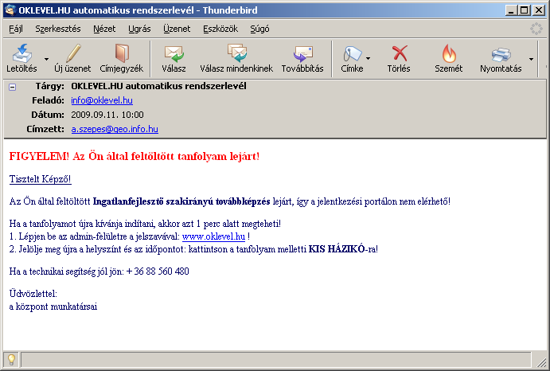Click the window resize grip corner
The image size is (550, 371).
coord(541,362)
